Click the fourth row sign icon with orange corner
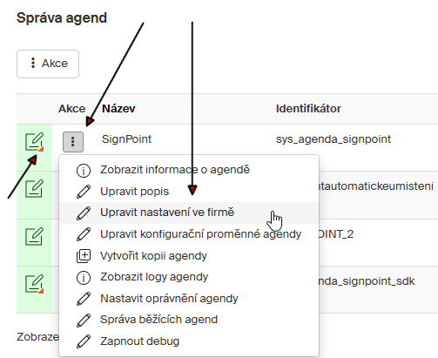Viewport: 438px width, 358px height. click(34, 284)
